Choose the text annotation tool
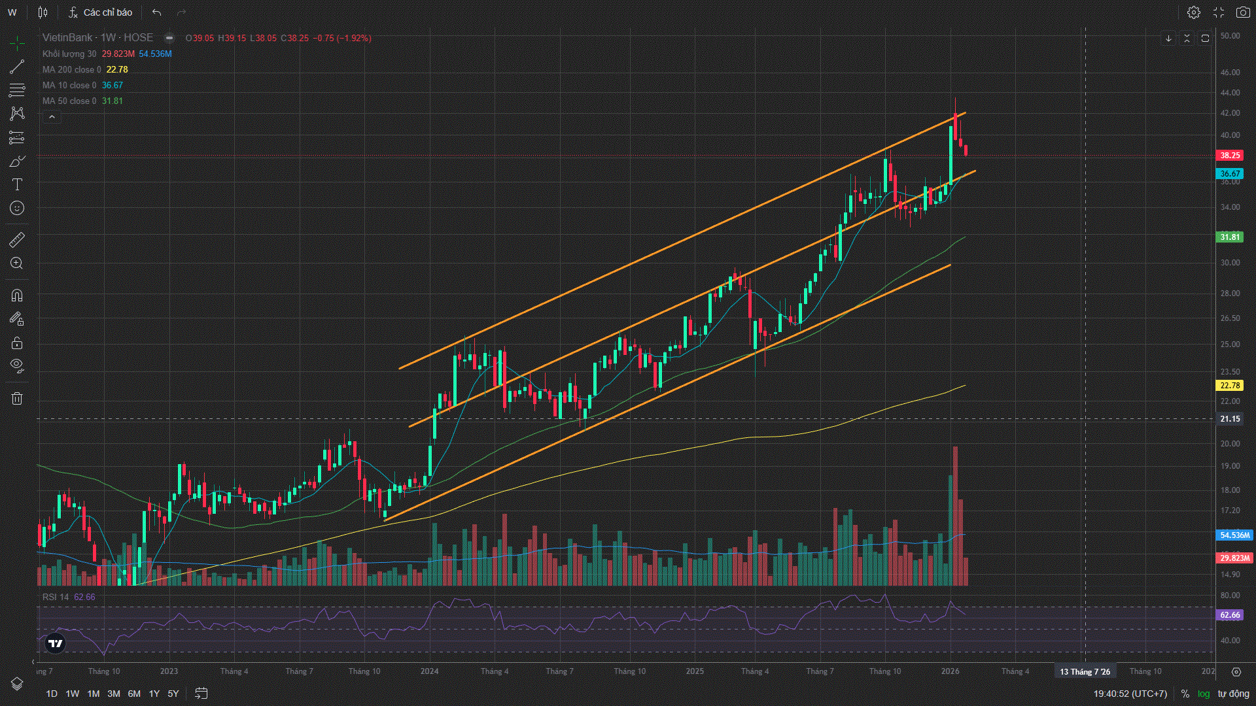This screenshot has height=706, width=1256. [x=17, y=184]
